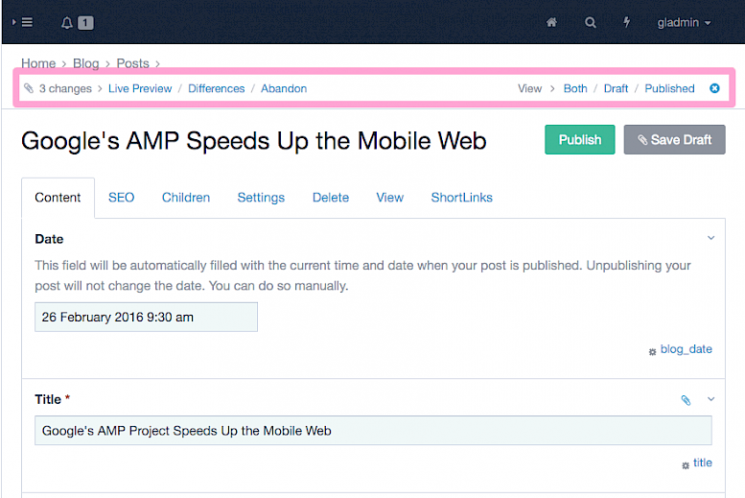The width and height of the screenshot is (745, 498).
Task: Click the Abandon changes link
Action: tap(284, 88)
